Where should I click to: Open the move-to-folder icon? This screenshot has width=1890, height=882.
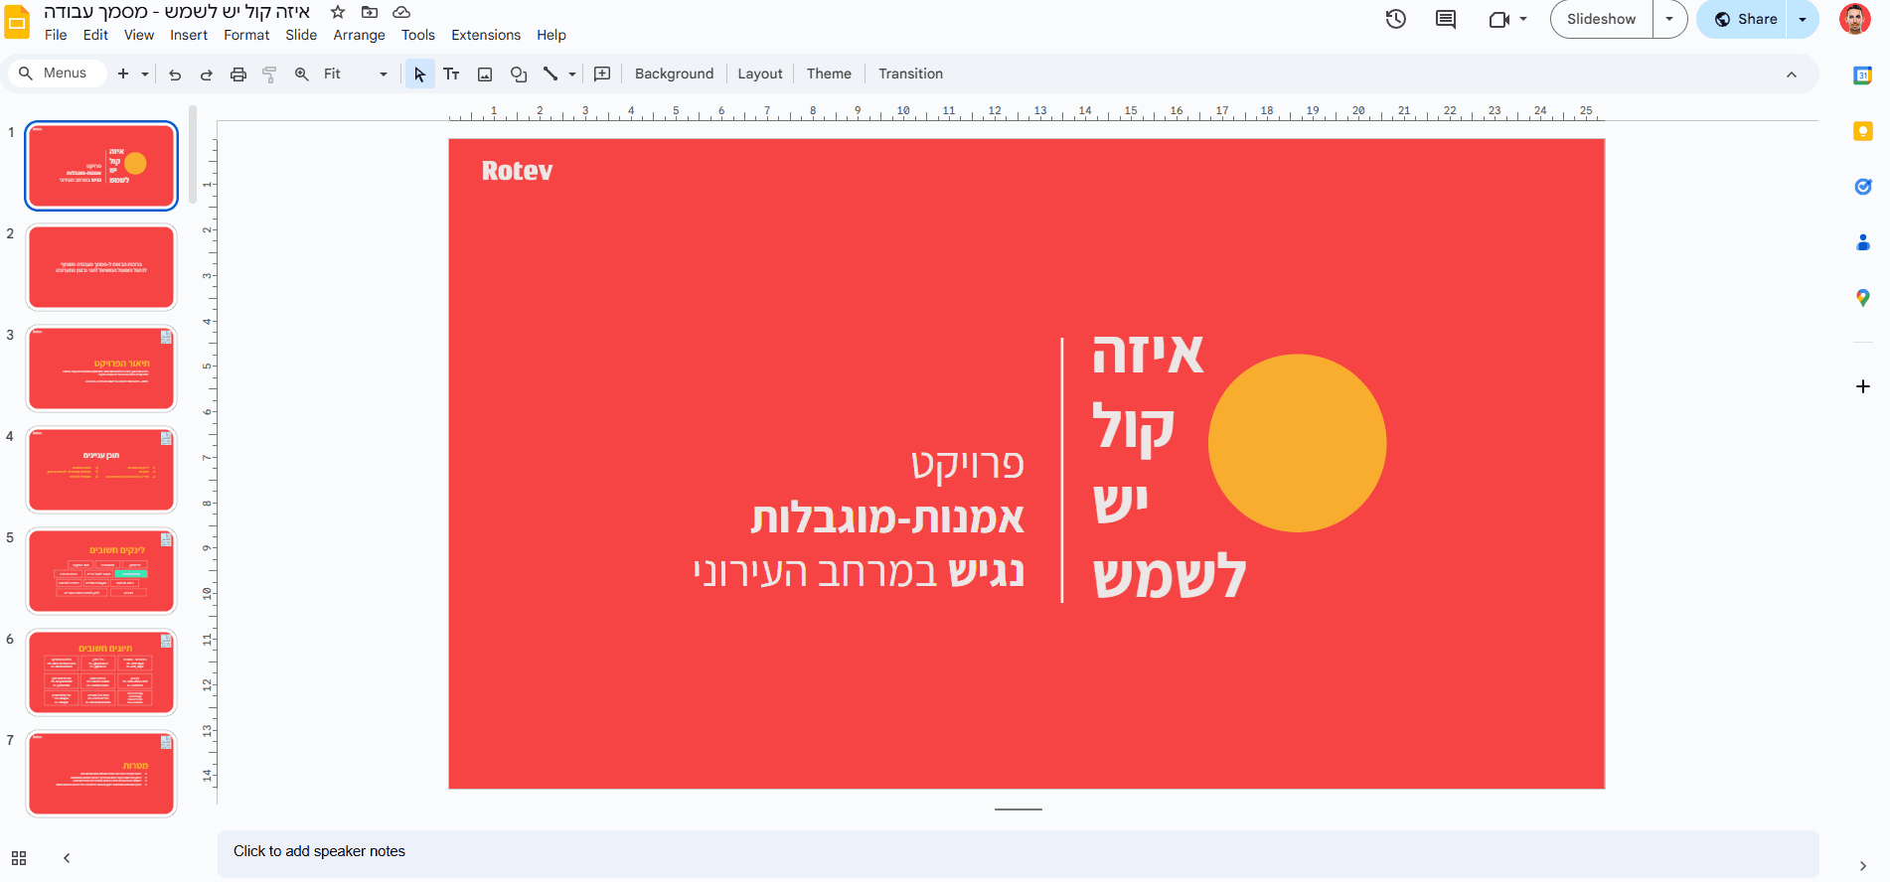pos(370,12)
